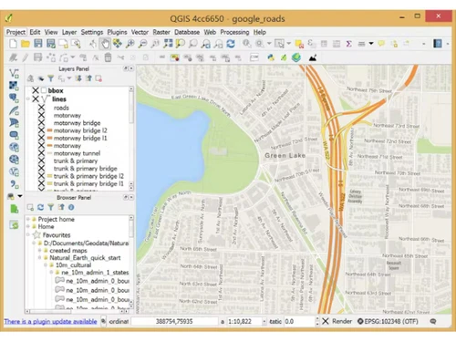
Task: Activate the Zoom Out magnifier tool
Action: tap(142, 44)
